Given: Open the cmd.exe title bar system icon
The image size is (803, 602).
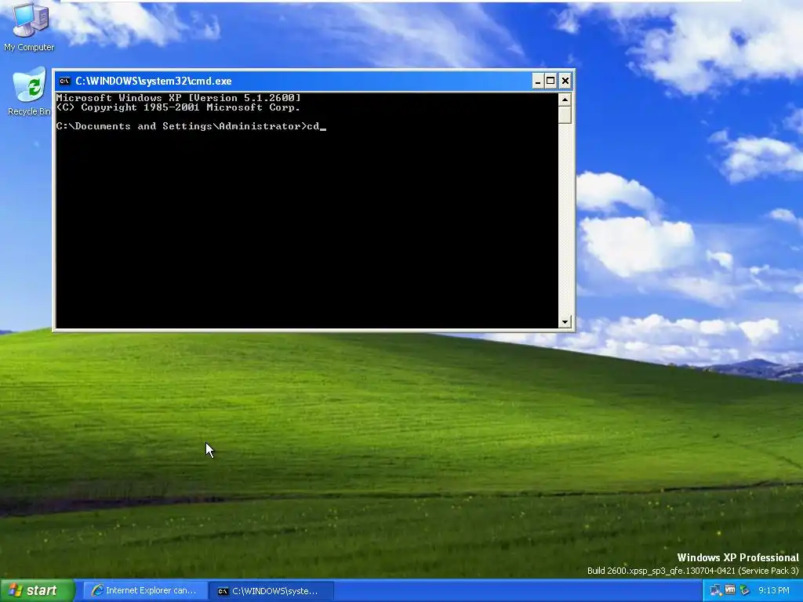Looking at the screenshot, I should tap(64, 81).
